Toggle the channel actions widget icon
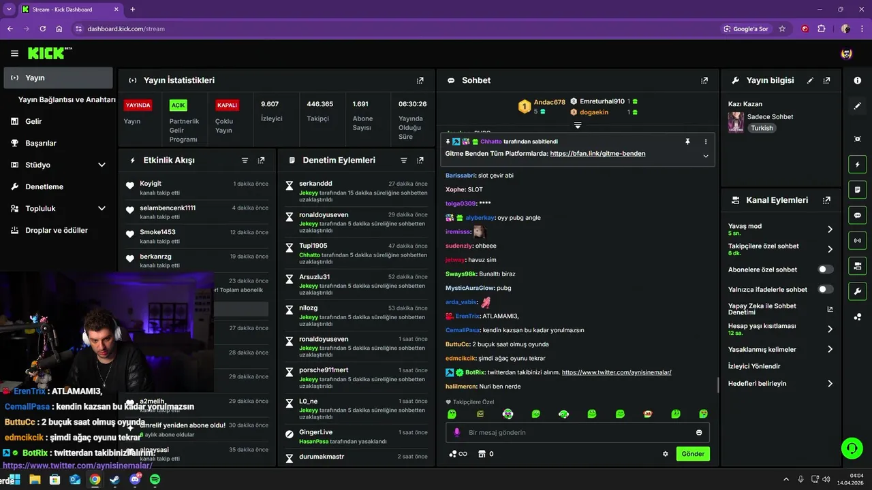 point(857,265)
